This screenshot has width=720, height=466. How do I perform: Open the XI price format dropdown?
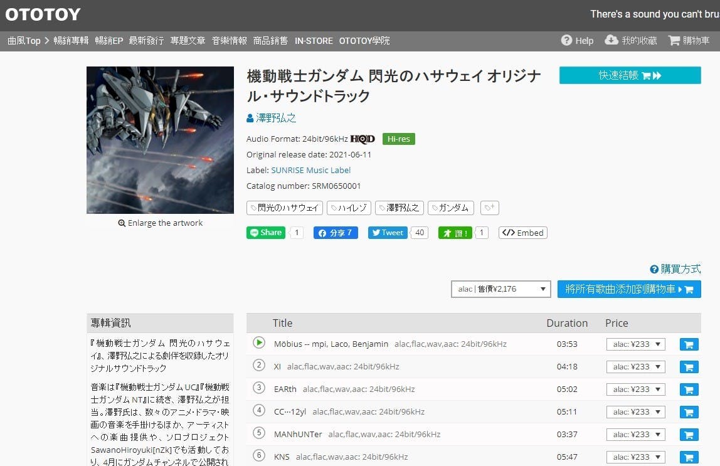[x=636, y=367]
